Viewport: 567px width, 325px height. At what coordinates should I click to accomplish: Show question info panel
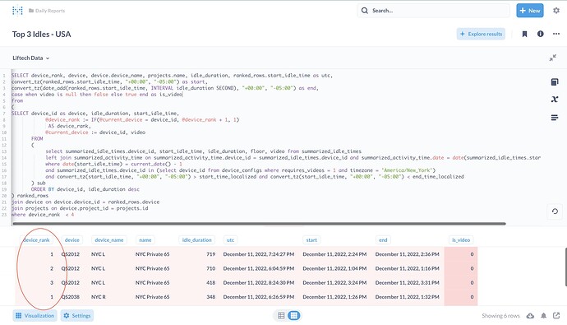coord(540,34)
